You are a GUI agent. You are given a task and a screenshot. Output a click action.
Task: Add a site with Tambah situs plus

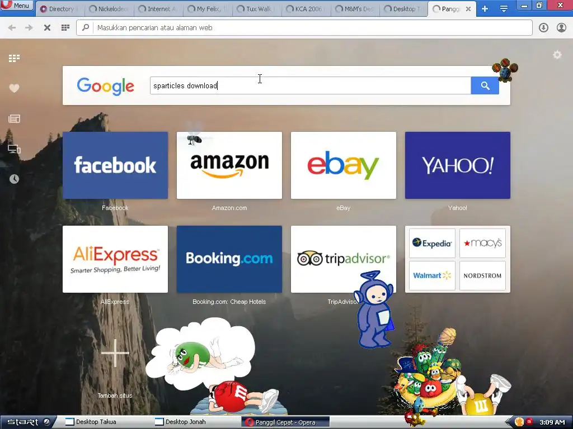coord(115,353)
